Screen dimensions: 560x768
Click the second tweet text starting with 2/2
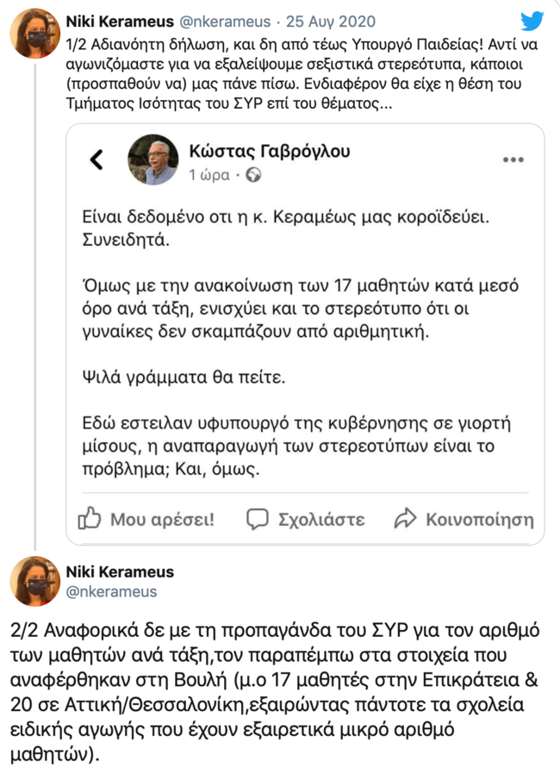click(276, 690)
